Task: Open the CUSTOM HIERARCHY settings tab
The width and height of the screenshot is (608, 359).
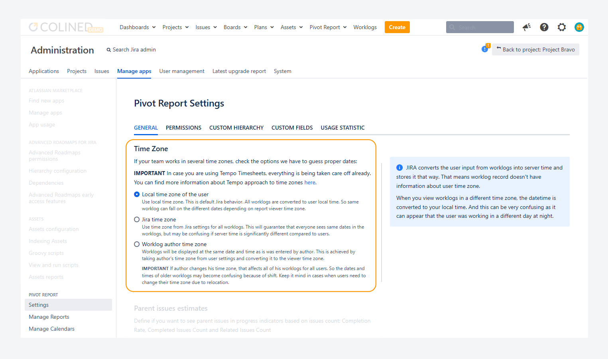Action: coord(236,128)
